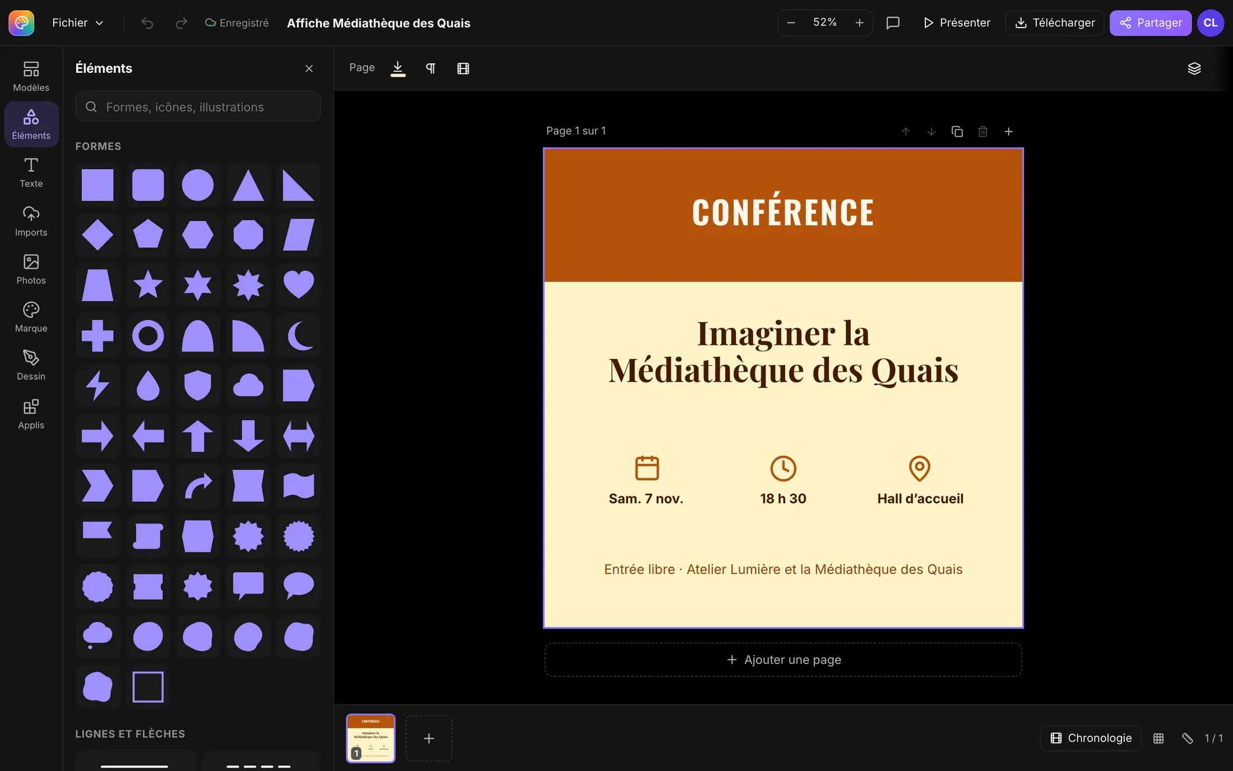Screen dimensions: 1233x771
Task: Click the page download icon in toolbar
Action: tap(397, 68)
